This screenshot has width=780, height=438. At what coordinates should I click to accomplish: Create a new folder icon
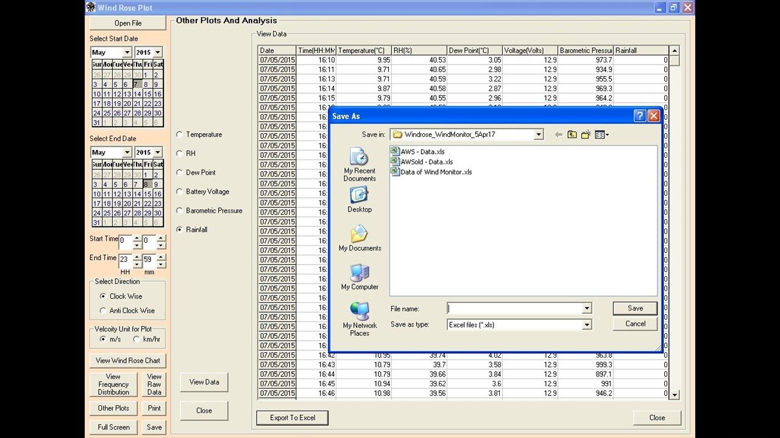pos(586,134)
